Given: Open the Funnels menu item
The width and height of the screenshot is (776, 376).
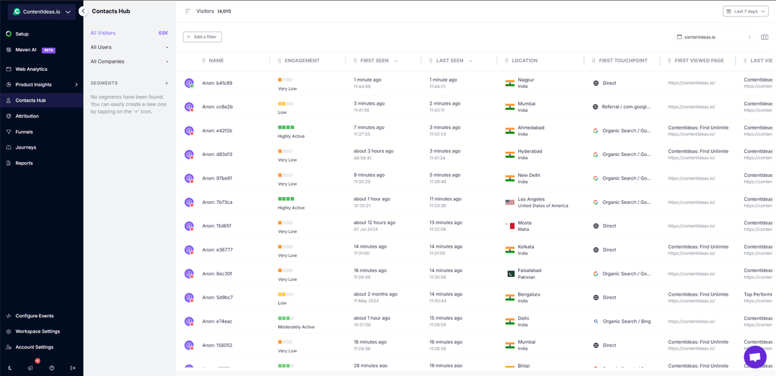Looking at the screenshot, I should (x=24, y=132).
